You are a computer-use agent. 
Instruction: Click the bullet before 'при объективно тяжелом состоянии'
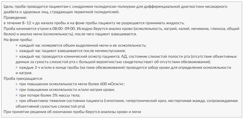[17, 101]
